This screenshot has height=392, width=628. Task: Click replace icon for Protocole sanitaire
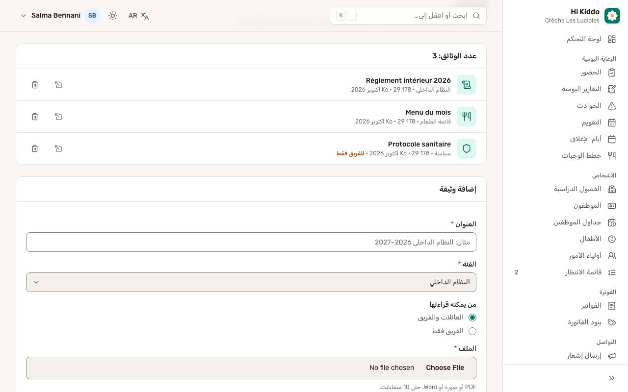[58, 148]
